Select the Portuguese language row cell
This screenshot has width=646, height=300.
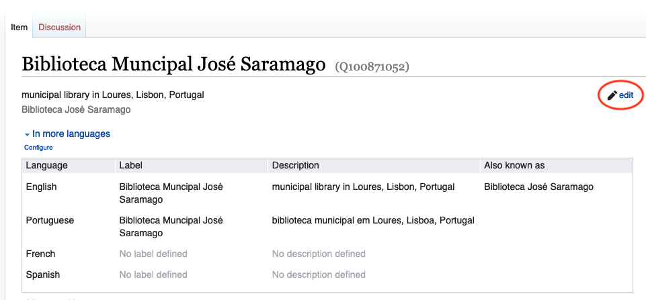[50, 221]
